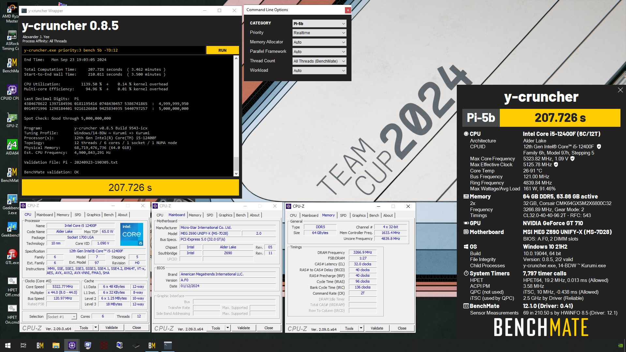
Task: Open SPD tab in second CPU-Z window
Action: pos(210,215)
